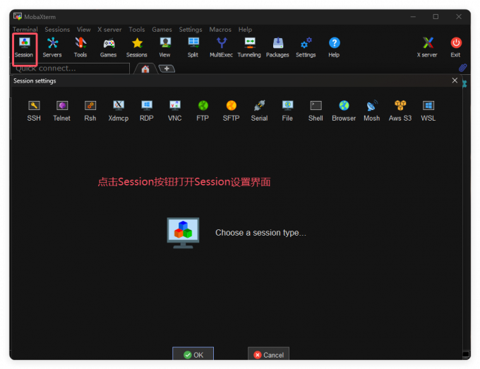Click the red Exit icon
Image resolution: width=480 pixels, height=369 pixels.
click(456, 48)
